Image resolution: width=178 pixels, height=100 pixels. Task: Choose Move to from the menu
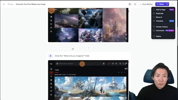163,17
